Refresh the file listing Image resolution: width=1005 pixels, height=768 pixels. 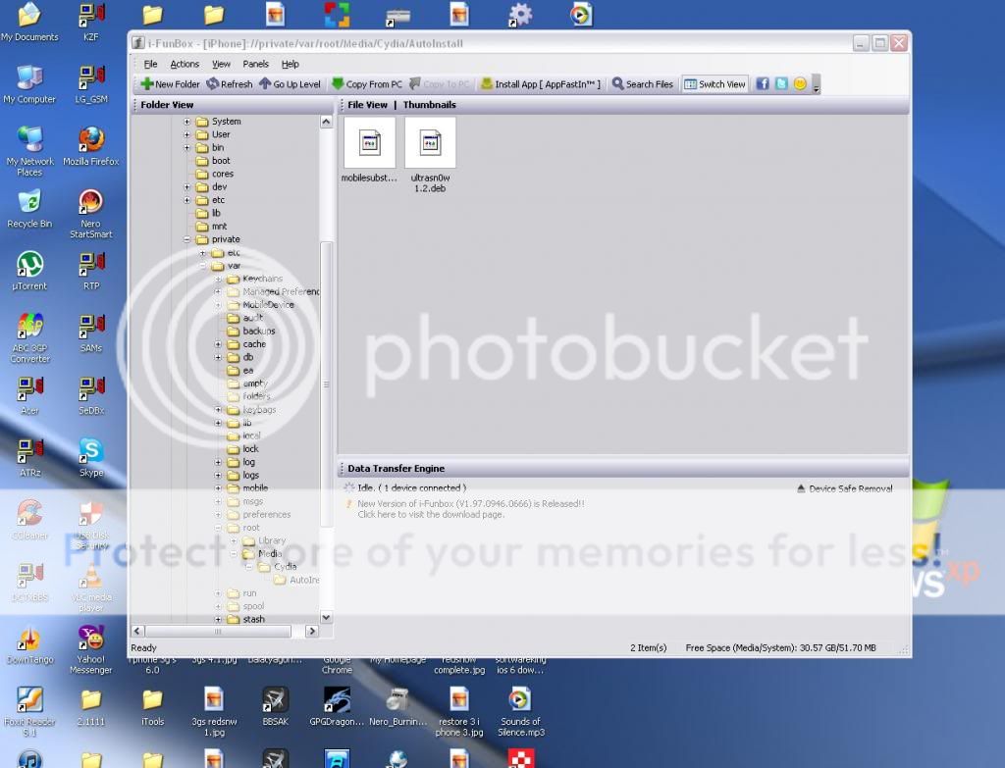pyautogui.click(x=229, y=84)
